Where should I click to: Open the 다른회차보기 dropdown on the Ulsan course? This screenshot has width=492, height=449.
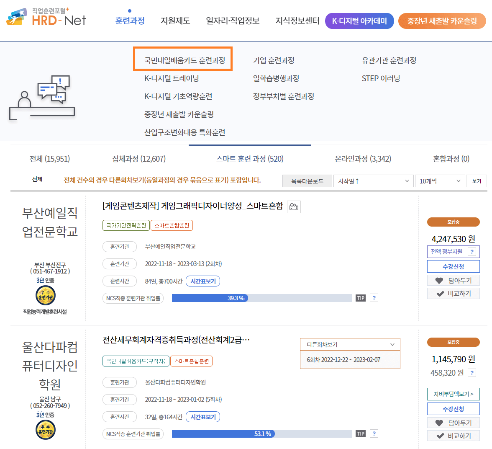coord(350,344)
